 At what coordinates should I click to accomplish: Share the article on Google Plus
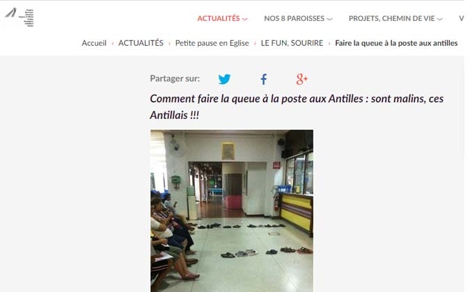[301, 79]
